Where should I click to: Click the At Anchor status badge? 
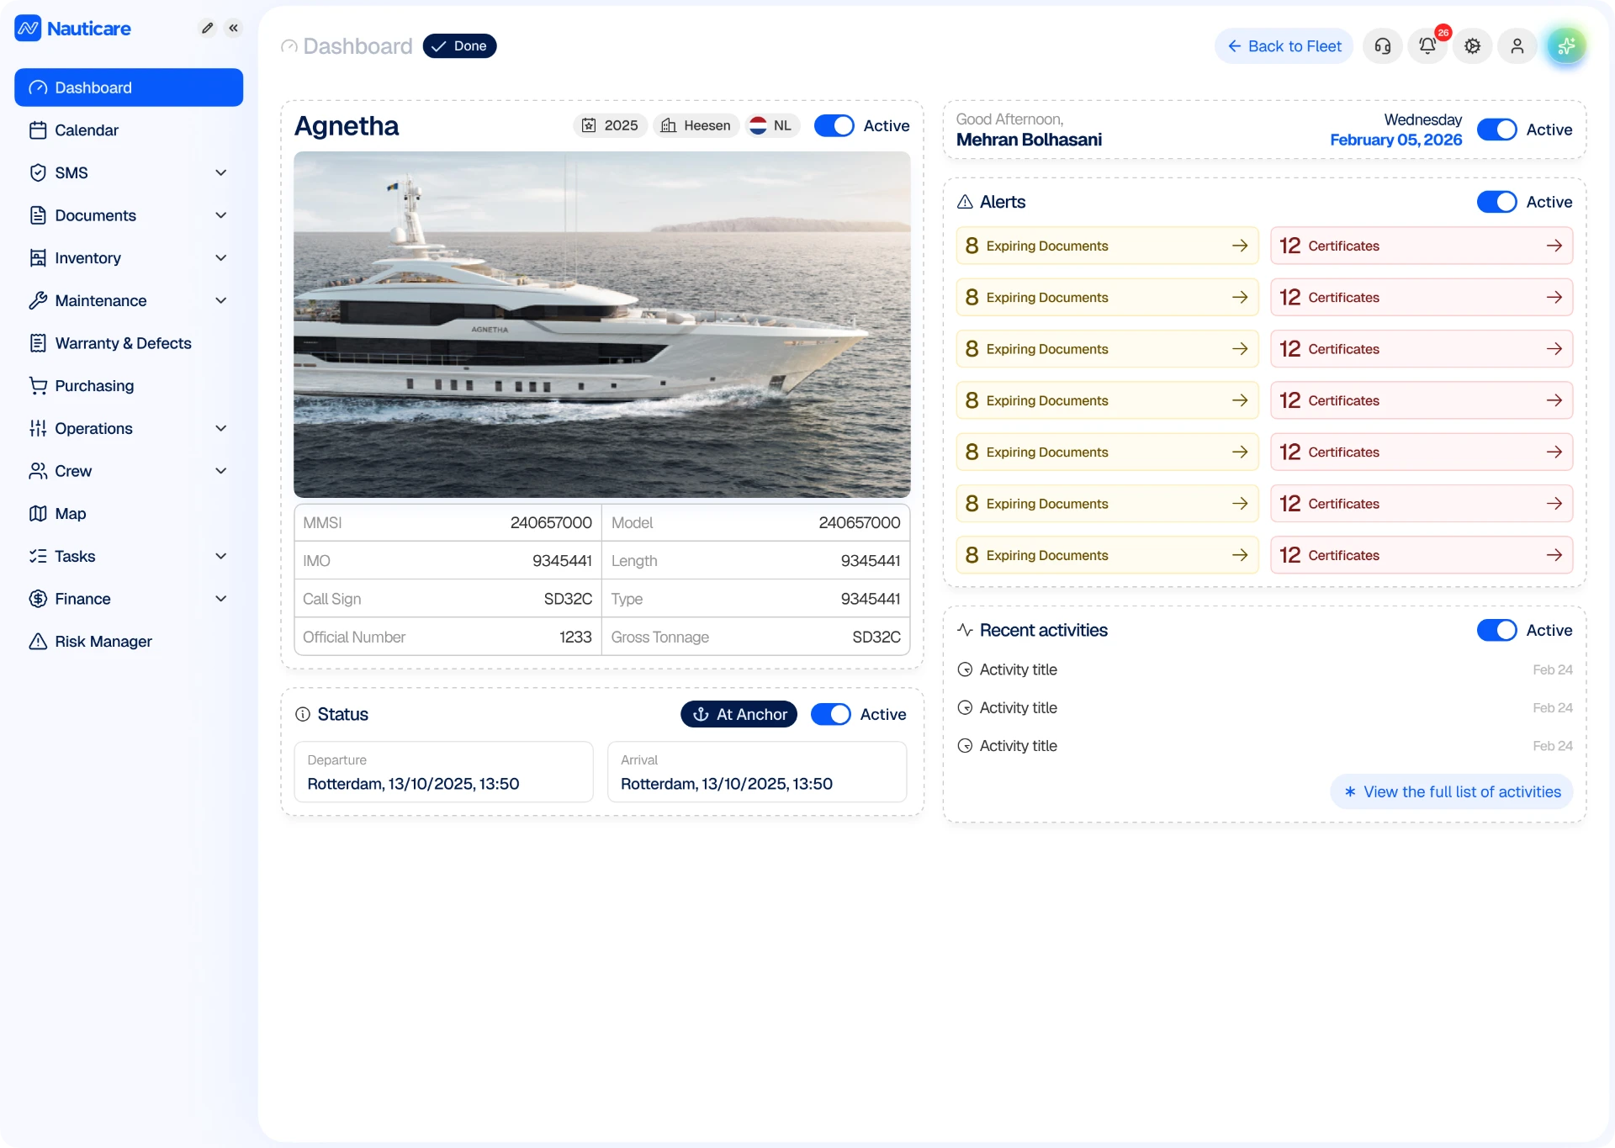pyautogui.click(x=739, y=714)
